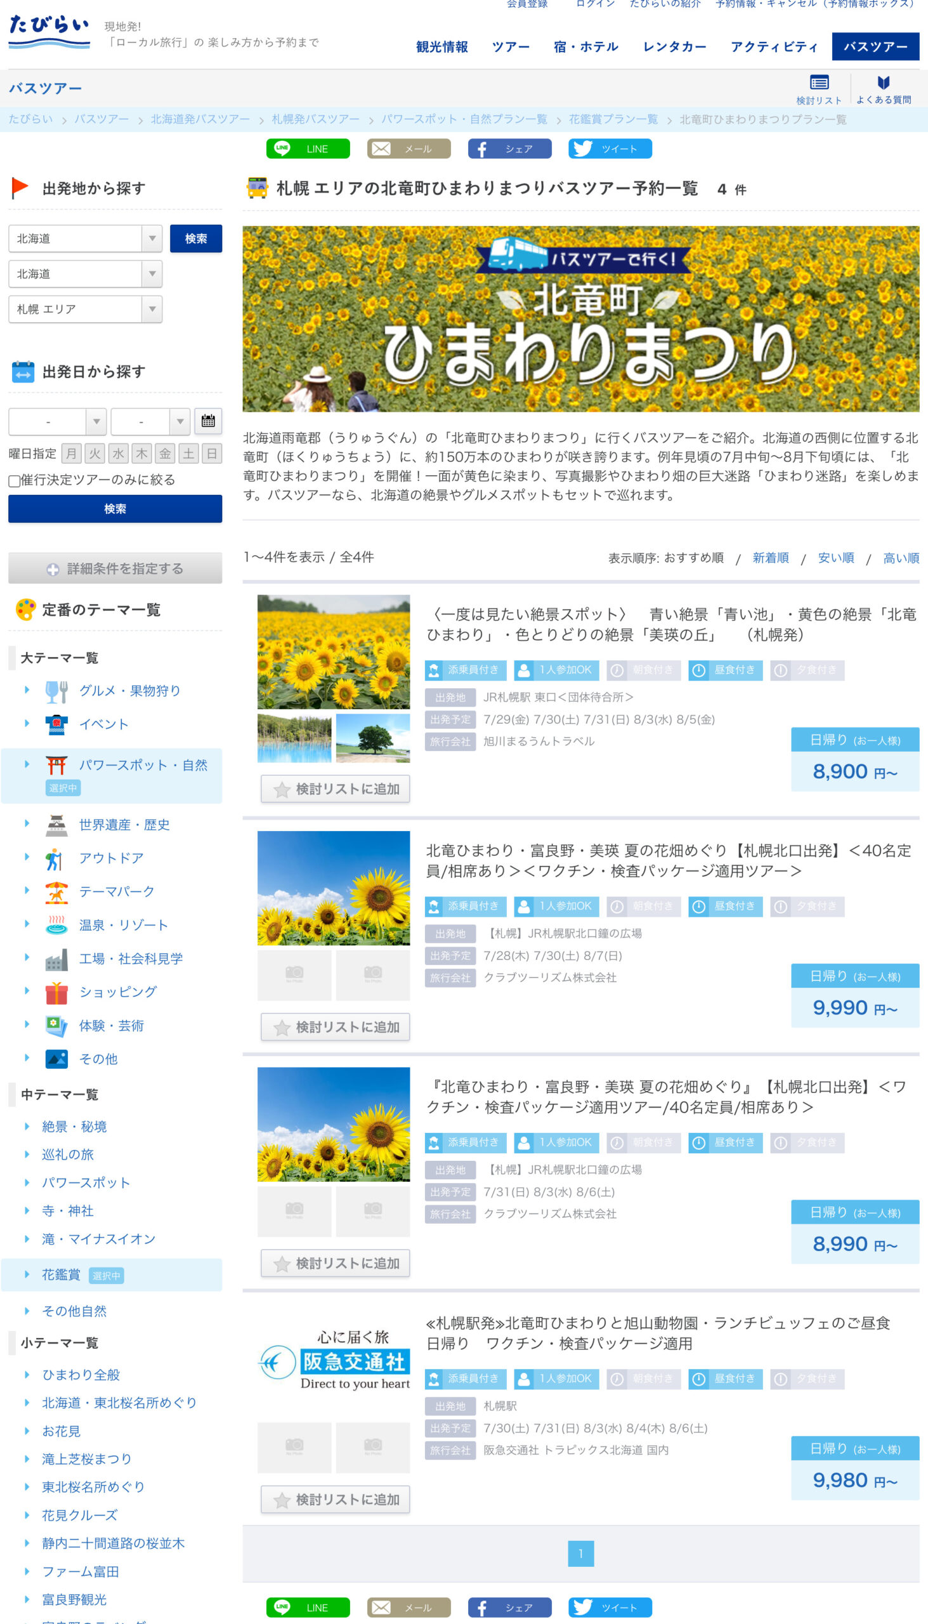The width and height of the screenshot is (928, 1624).
Task: Click the gift box icon for ショッピング
Action: [x=56, y=992]
